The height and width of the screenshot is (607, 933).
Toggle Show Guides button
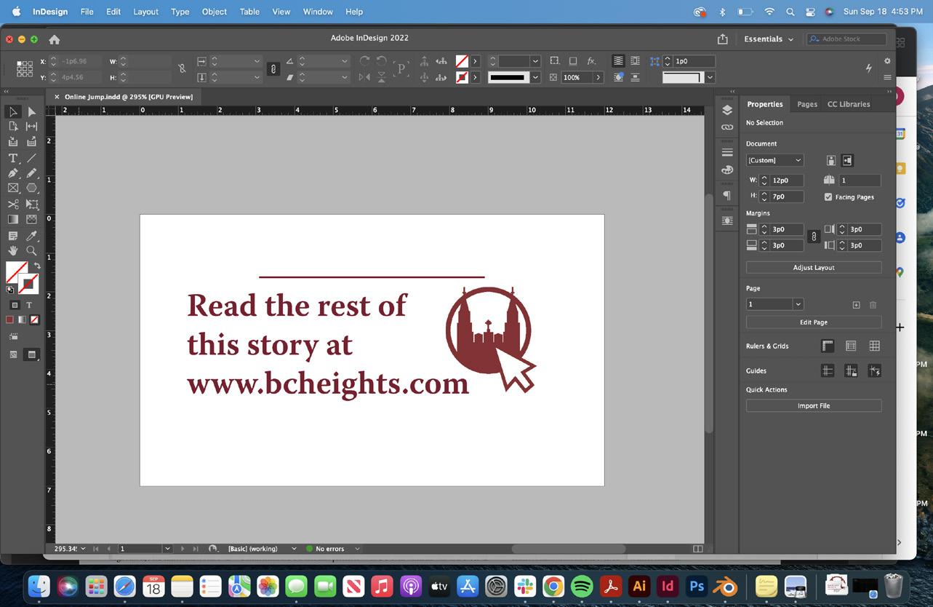click(828, 370)
